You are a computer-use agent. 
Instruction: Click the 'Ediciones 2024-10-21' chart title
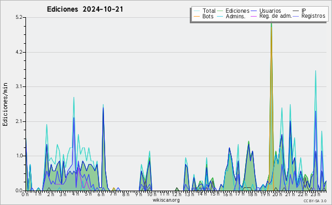point(85,9)
